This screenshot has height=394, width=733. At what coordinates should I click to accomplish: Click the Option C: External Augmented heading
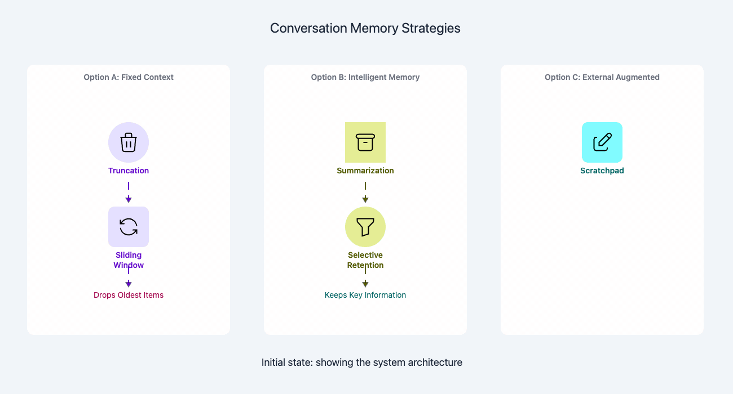click(602, 77)
